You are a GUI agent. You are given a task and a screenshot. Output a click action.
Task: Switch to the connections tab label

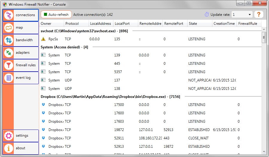pos(25,15)
